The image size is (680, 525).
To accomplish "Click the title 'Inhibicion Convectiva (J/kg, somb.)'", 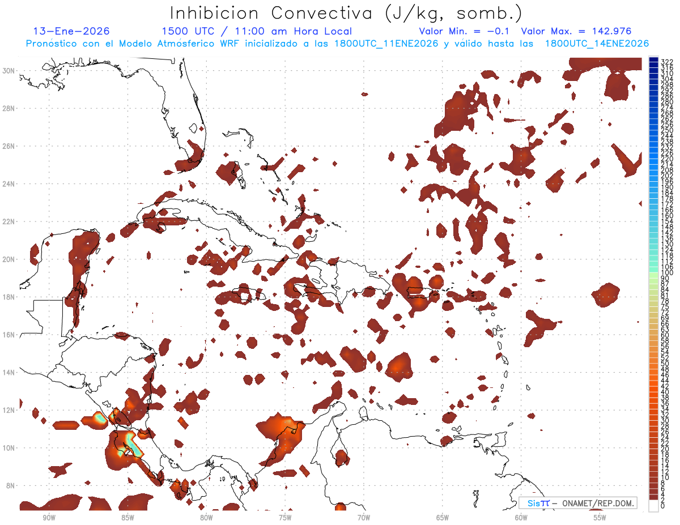I will point(346,12).
